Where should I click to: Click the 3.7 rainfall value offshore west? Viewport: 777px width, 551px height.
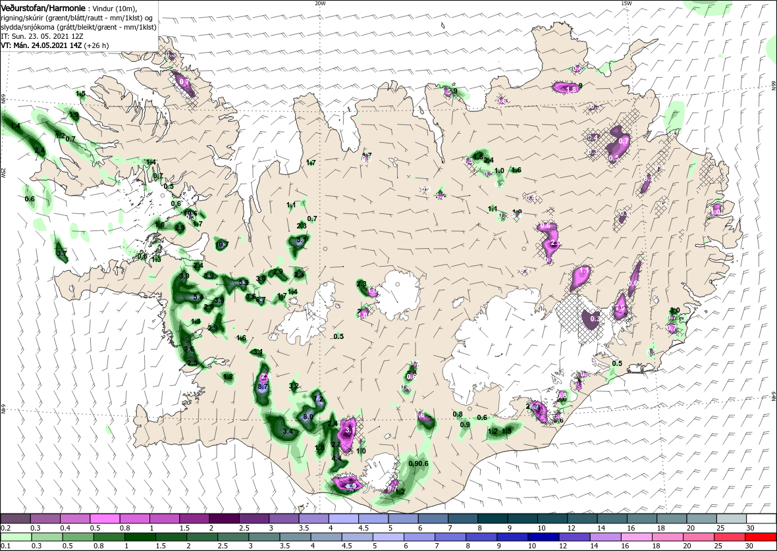(x=62, y=253)
